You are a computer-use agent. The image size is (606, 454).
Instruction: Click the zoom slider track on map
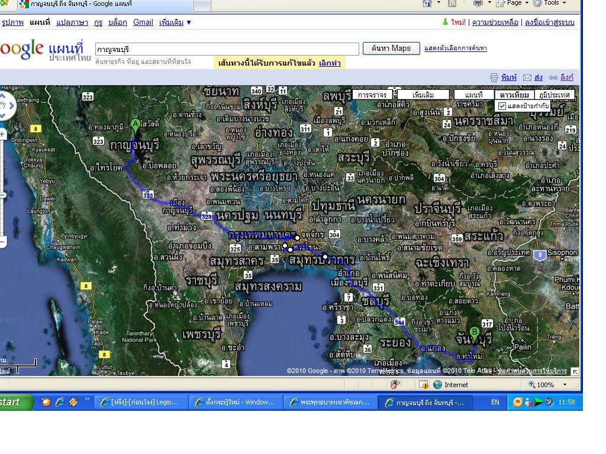[2, 195]
